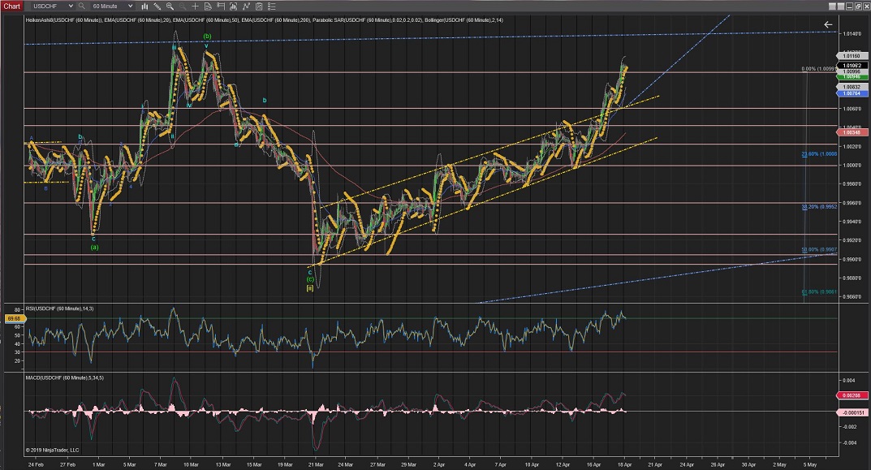871x470 pixels.
Task: Click the zoom out magnifier icon
Action: (x=182, y=6)
